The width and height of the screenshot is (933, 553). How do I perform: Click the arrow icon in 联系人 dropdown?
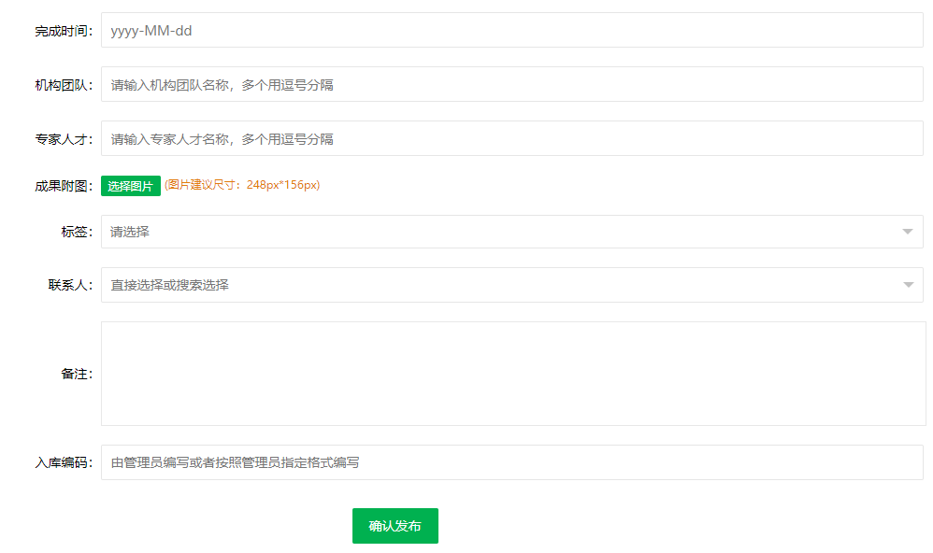coord(908,285)
